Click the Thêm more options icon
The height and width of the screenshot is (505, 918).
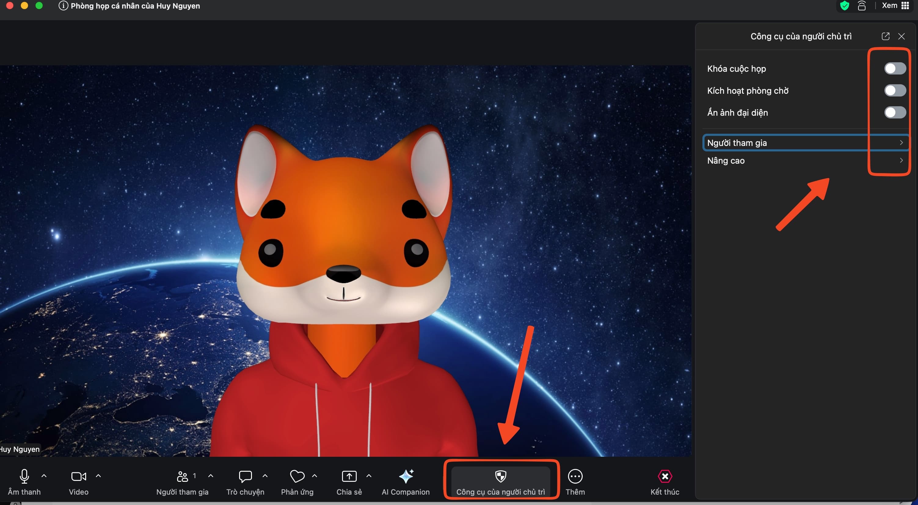click(575, 476)
